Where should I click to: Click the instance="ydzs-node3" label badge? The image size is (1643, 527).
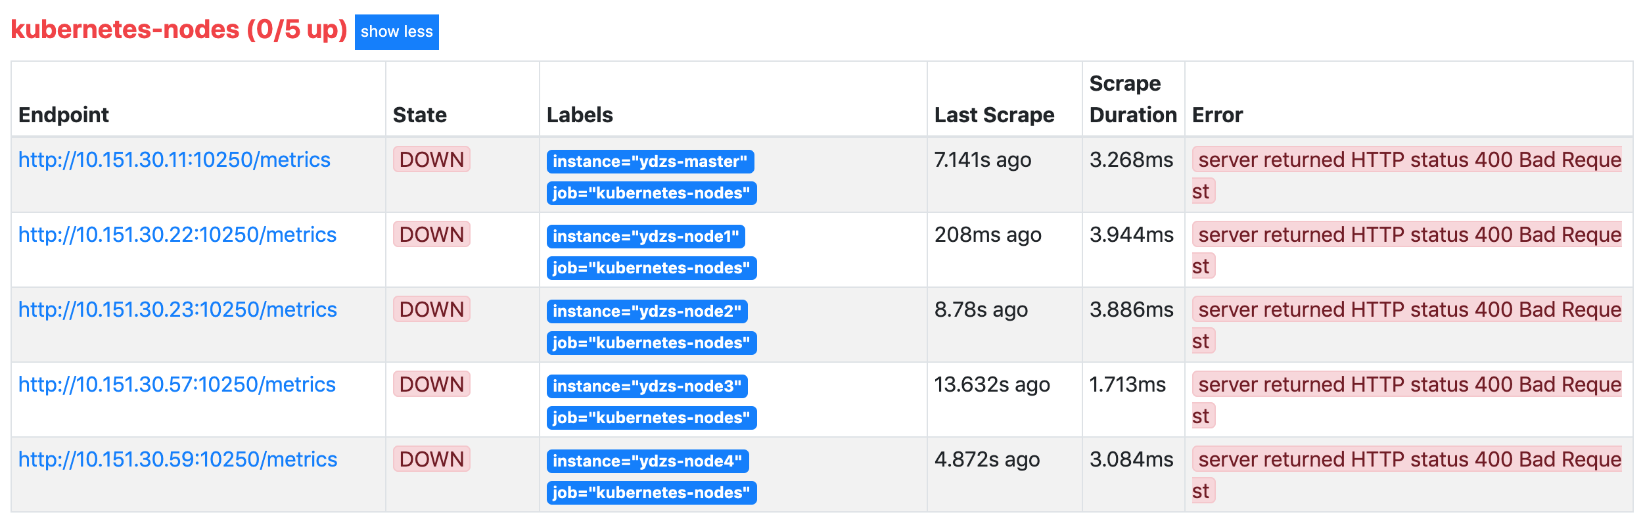click(647, 386)
